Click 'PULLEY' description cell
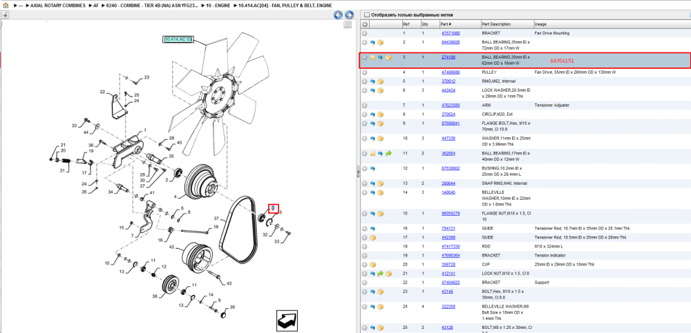This screenshot has width=691, height=333. pos(489,72)
